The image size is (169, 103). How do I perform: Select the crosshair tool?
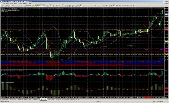click(84, 6)
